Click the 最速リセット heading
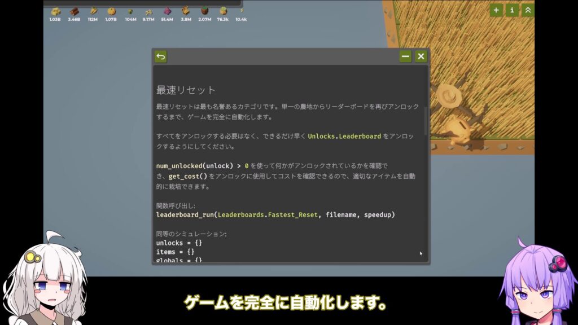Viewport: 578px width, 325px height. (x=186, y=90)
